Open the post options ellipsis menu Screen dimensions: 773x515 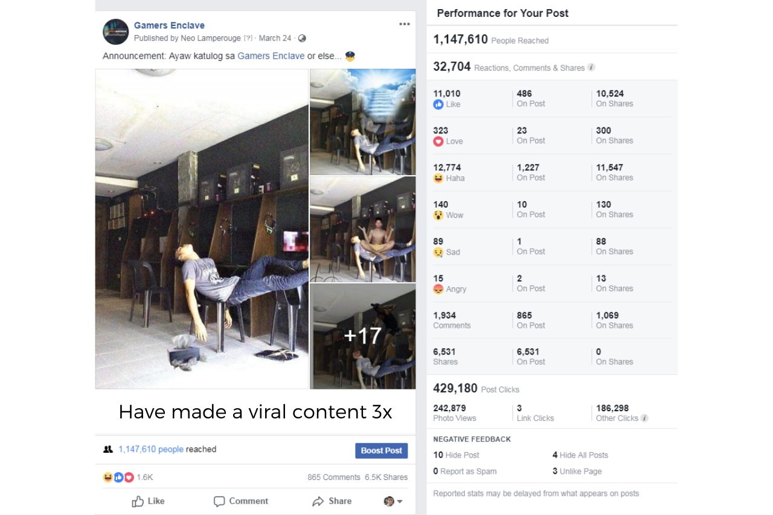tap(405, 24)
